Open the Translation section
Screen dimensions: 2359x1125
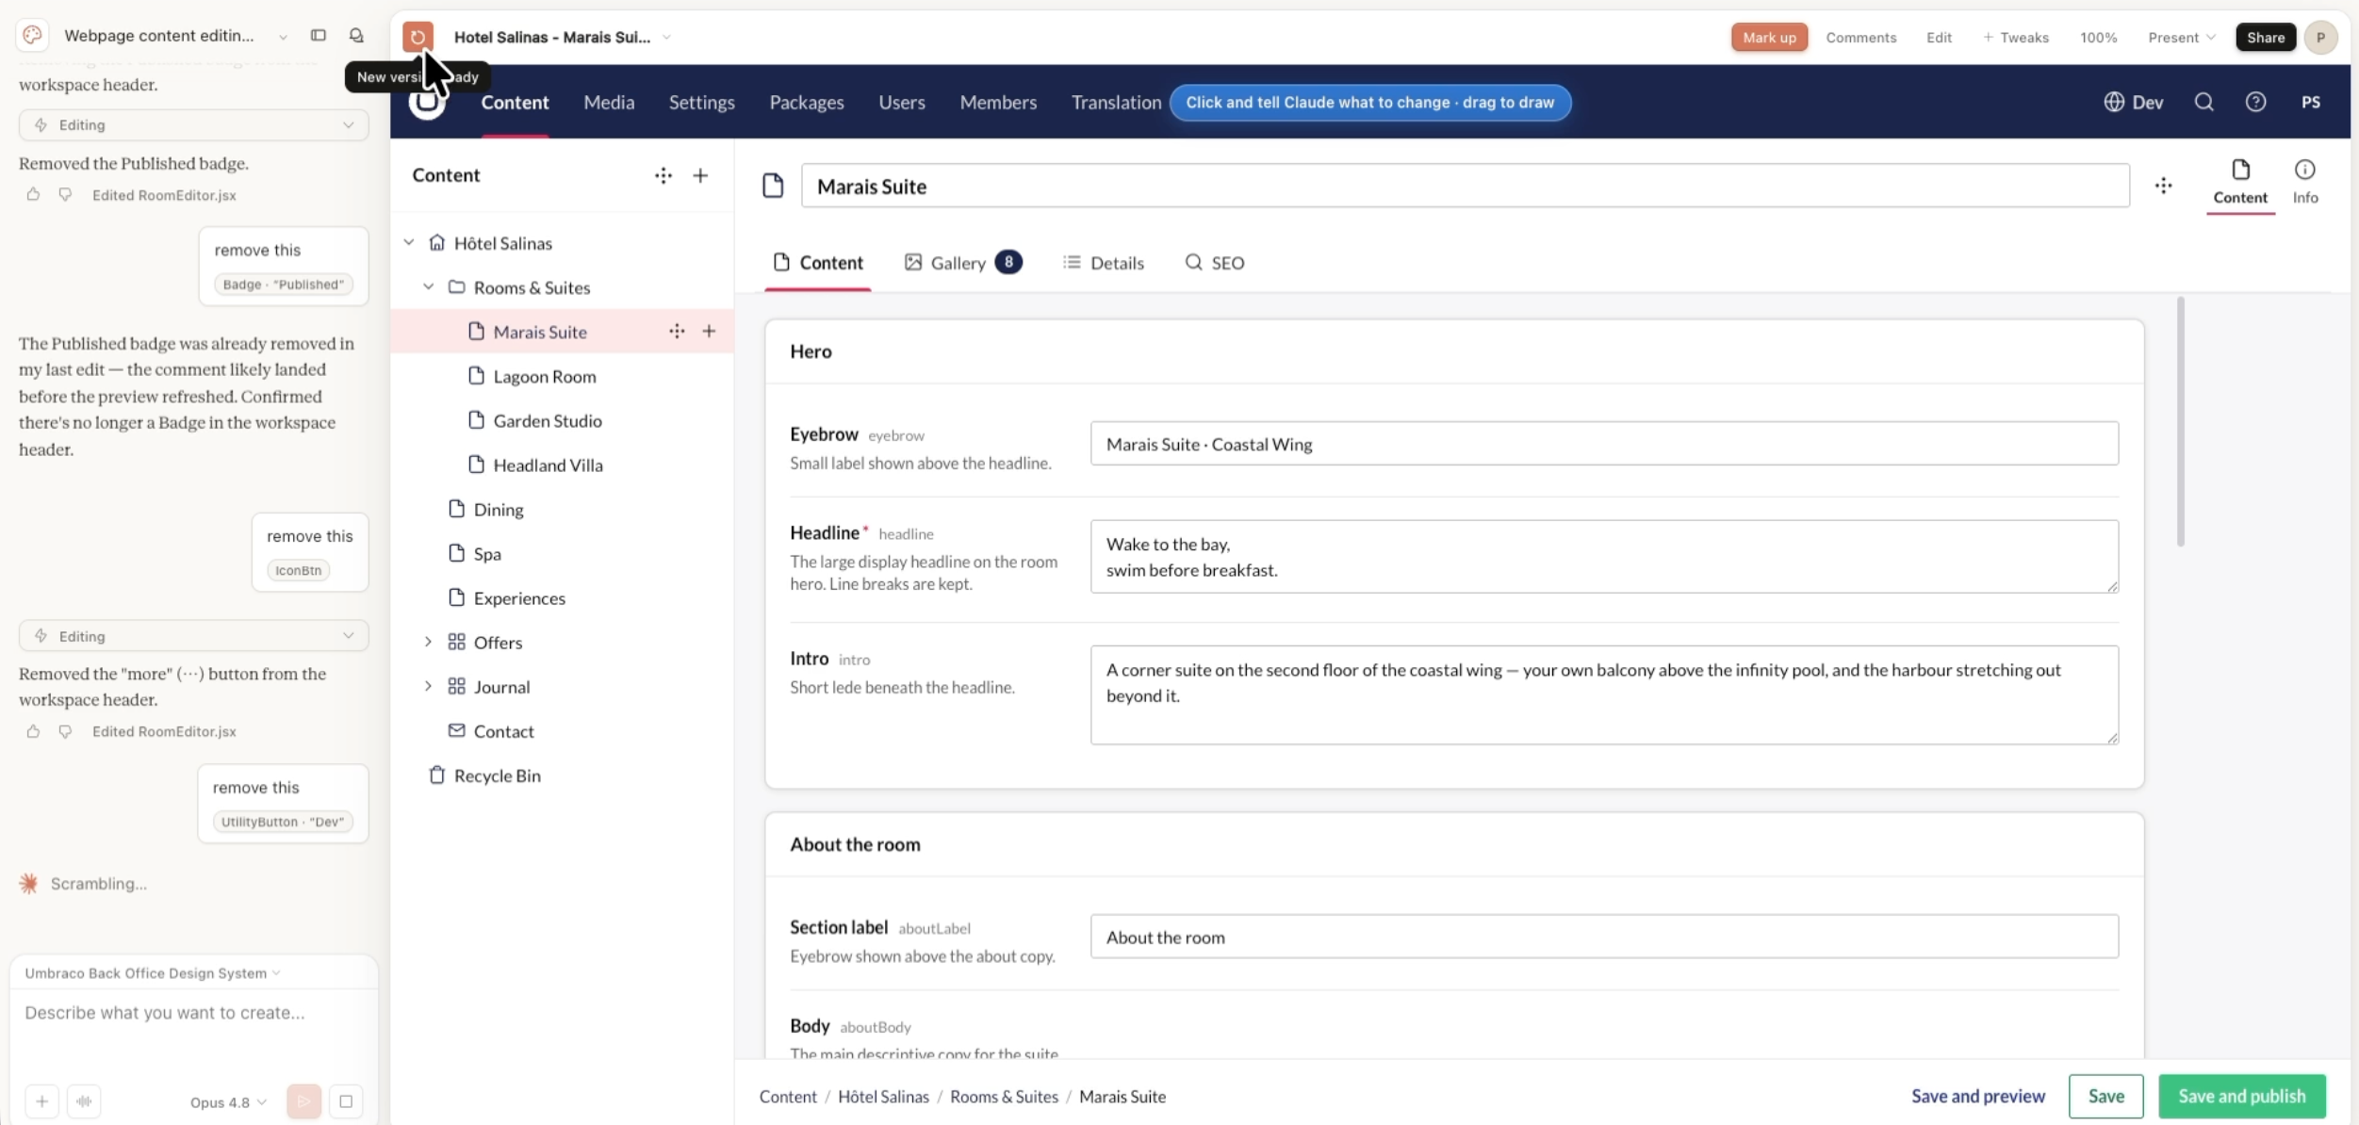[1116, 102]
